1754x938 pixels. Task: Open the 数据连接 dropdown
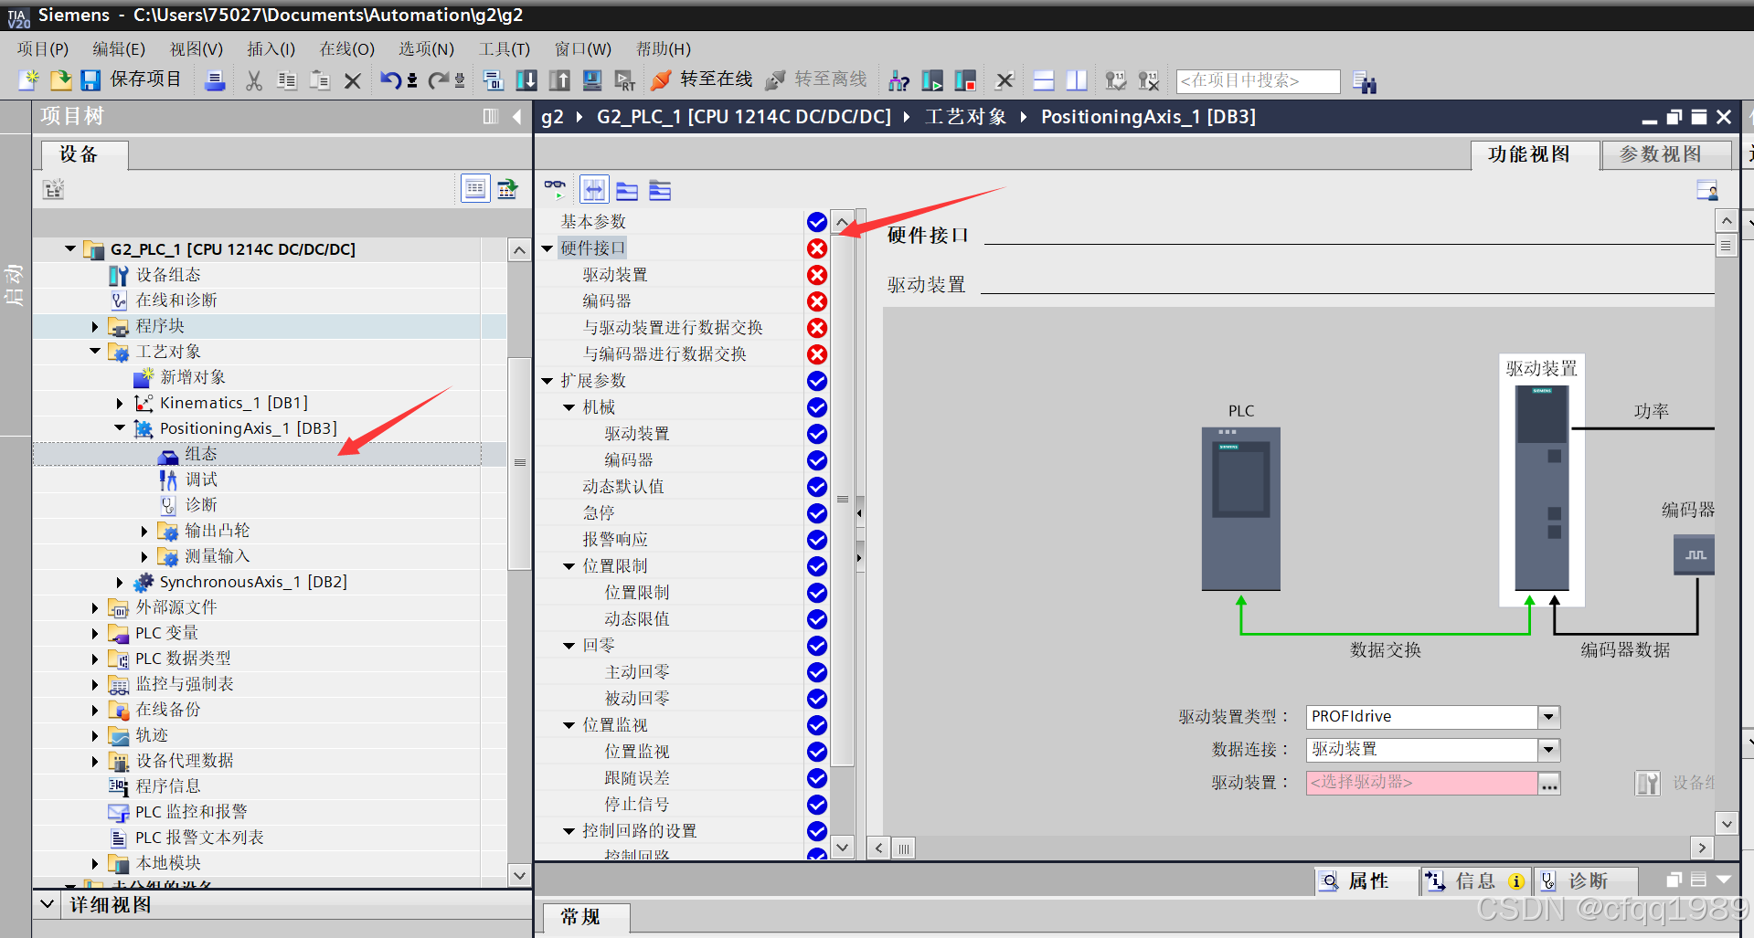(x=1548, y=750)
